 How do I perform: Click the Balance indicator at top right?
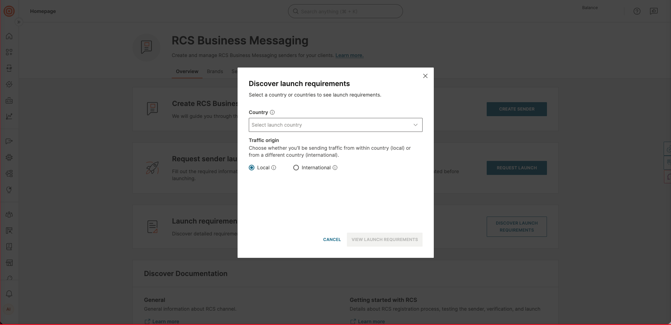589,7
